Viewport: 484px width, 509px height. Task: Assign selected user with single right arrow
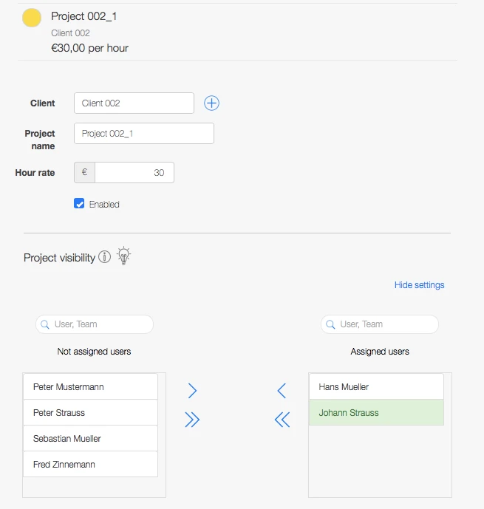(192, 391)
